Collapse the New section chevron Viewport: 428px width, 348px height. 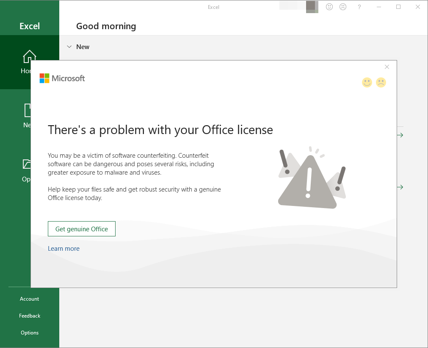(69, 47)
